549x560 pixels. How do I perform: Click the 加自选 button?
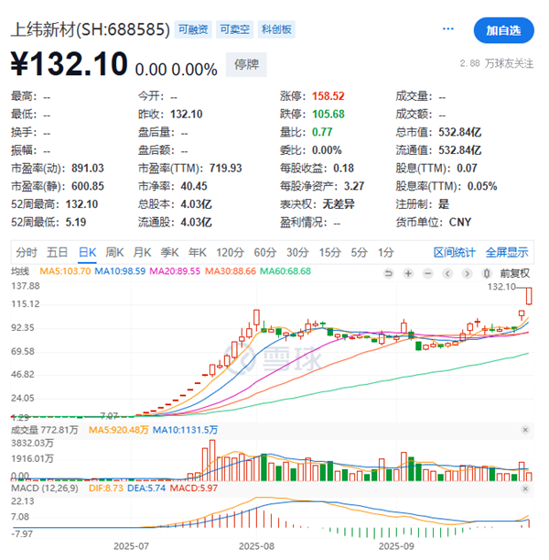click(x=503, y=30)
